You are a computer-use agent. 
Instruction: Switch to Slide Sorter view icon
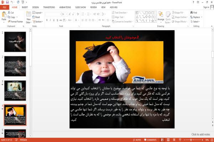pyautogui.click(x=168, y=140)
